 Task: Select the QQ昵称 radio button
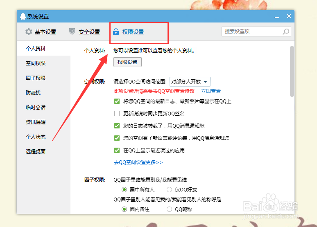point(169,209)
